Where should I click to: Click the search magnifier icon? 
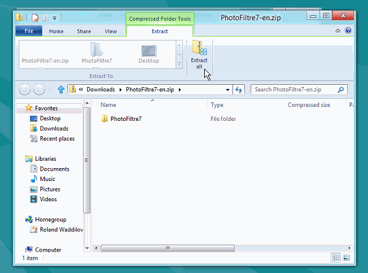(340, 90)
